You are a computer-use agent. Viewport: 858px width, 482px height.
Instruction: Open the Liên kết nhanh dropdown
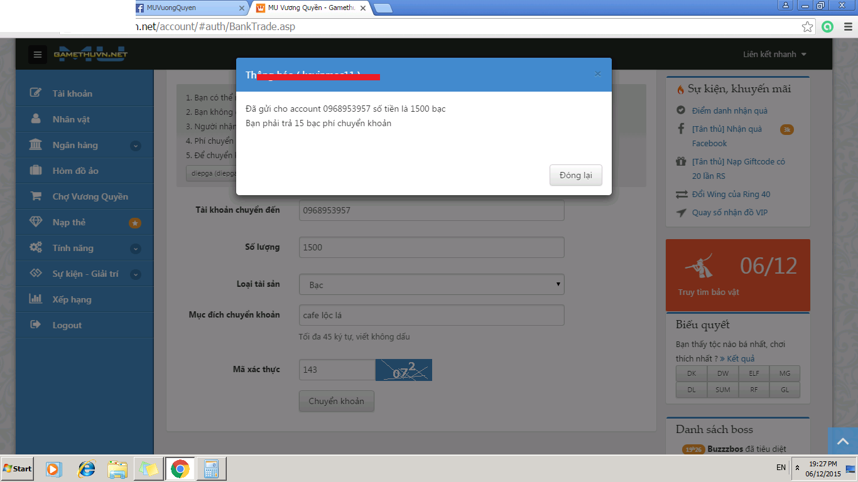point(774,55)
